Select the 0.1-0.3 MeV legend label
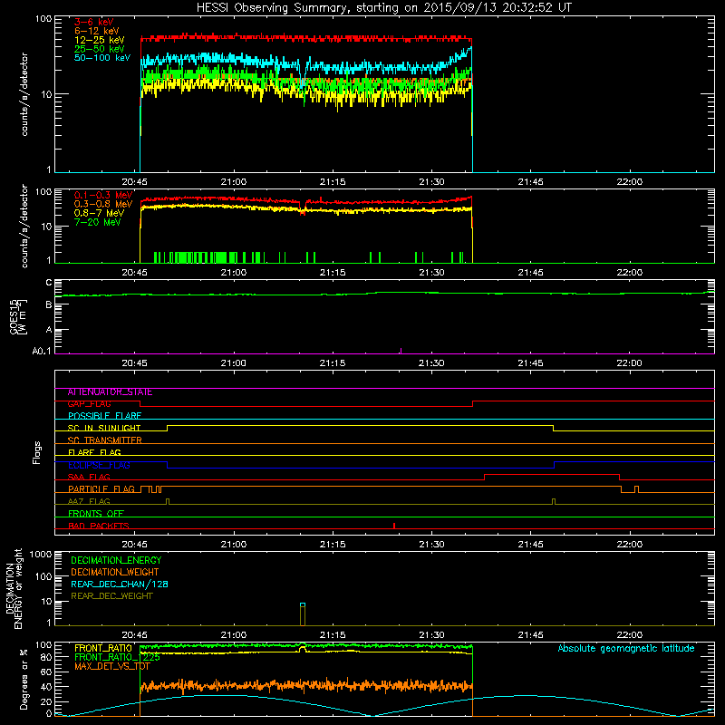This screenshot has width=725, height=725. tap(103, 195)
